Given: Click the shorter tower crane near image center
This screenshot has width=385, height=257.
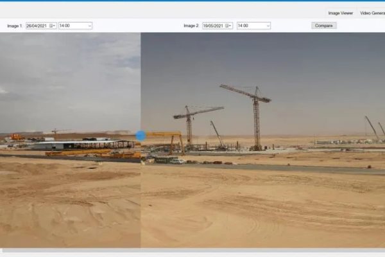Looking at the screenshot, I should click(189, 125).
